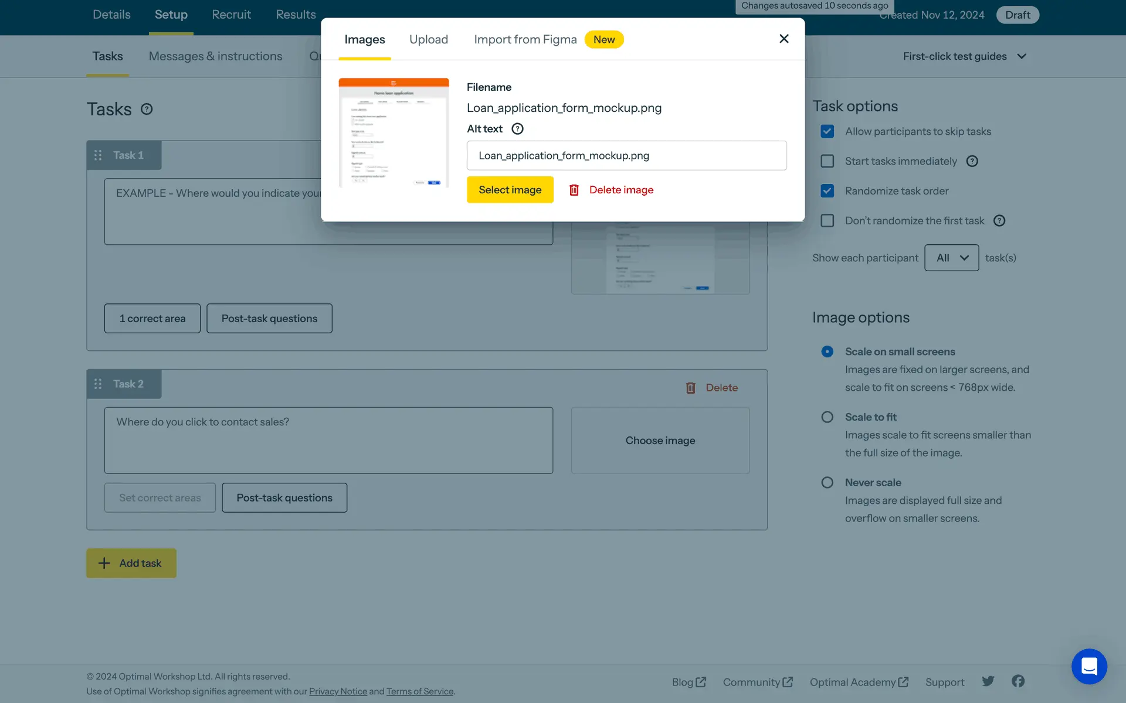This screenshot has width=1126, height=703.
Task: Switch to the Upload tab
Action: coord(429,39)
